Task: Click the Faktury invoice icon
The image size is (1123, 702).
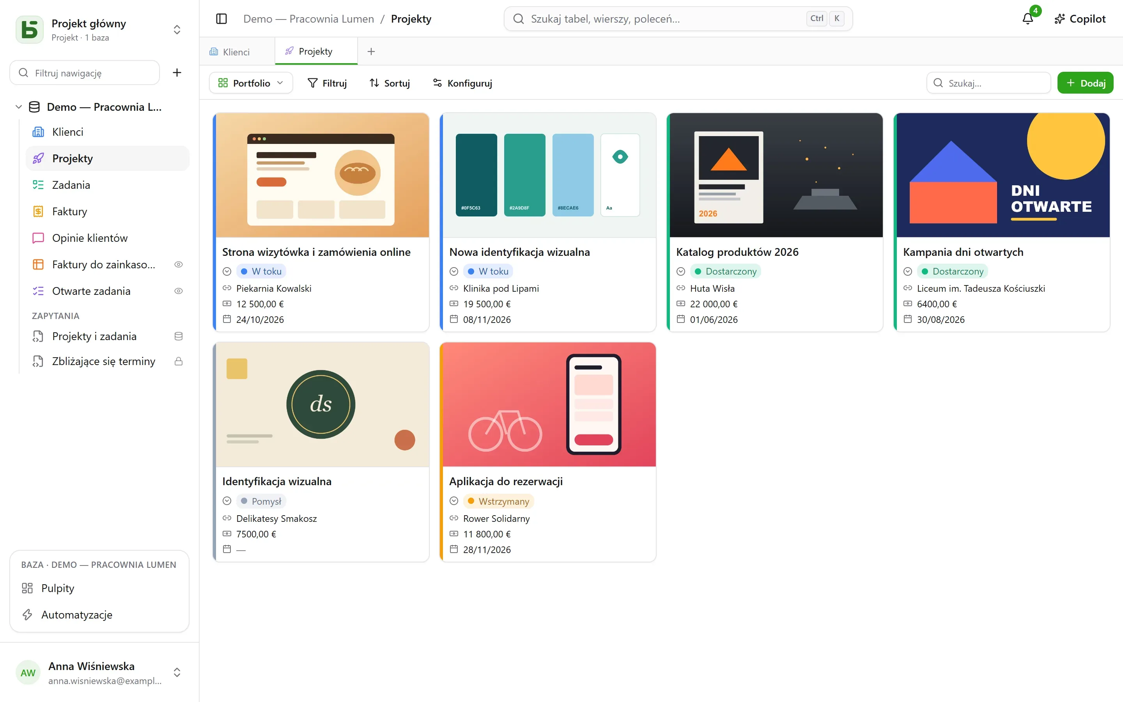Action: coord(38,211)
